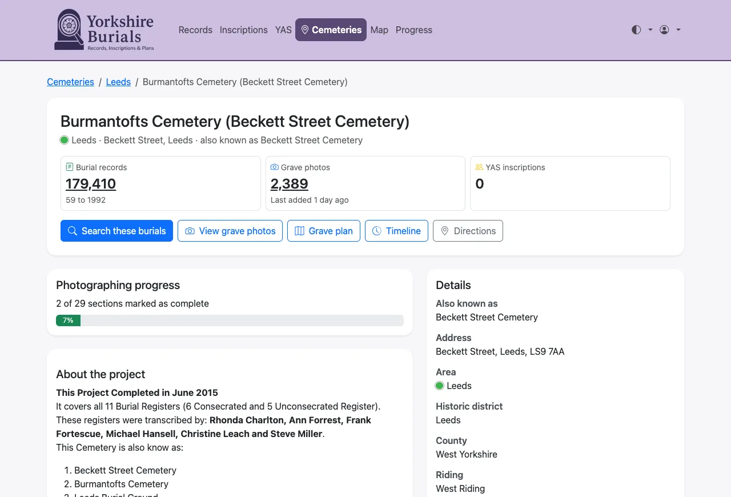The image size is (731, 497).
Task: Click the address 'Beckett Street, Leeds, LS9 7AA'
Action: tap(500, 351)
